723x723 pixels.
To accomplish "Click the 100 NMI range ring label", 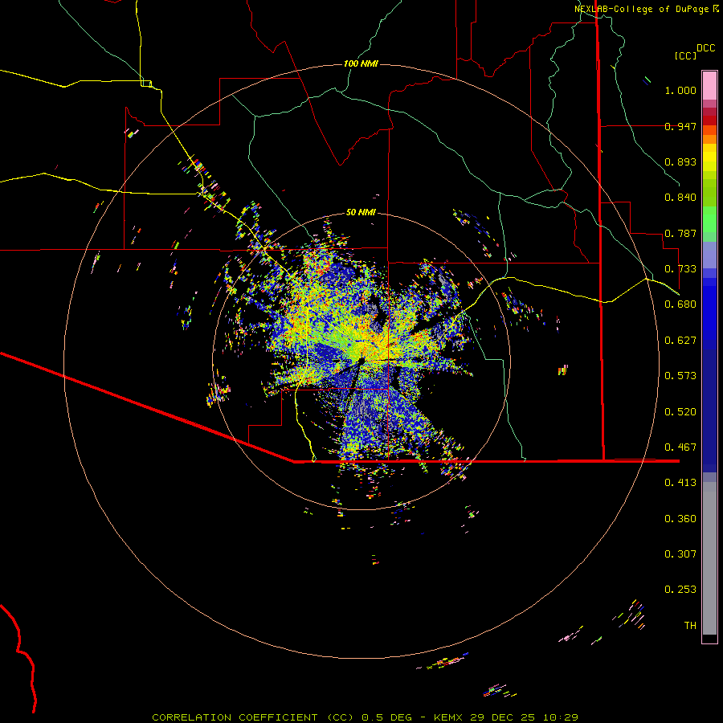I will click(361, 63).
